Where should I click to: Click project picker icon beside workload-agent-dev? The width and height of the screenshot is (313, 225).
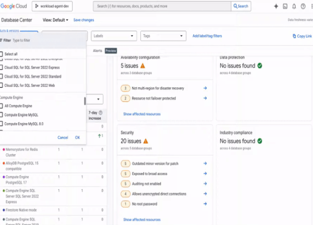point(37,6)
